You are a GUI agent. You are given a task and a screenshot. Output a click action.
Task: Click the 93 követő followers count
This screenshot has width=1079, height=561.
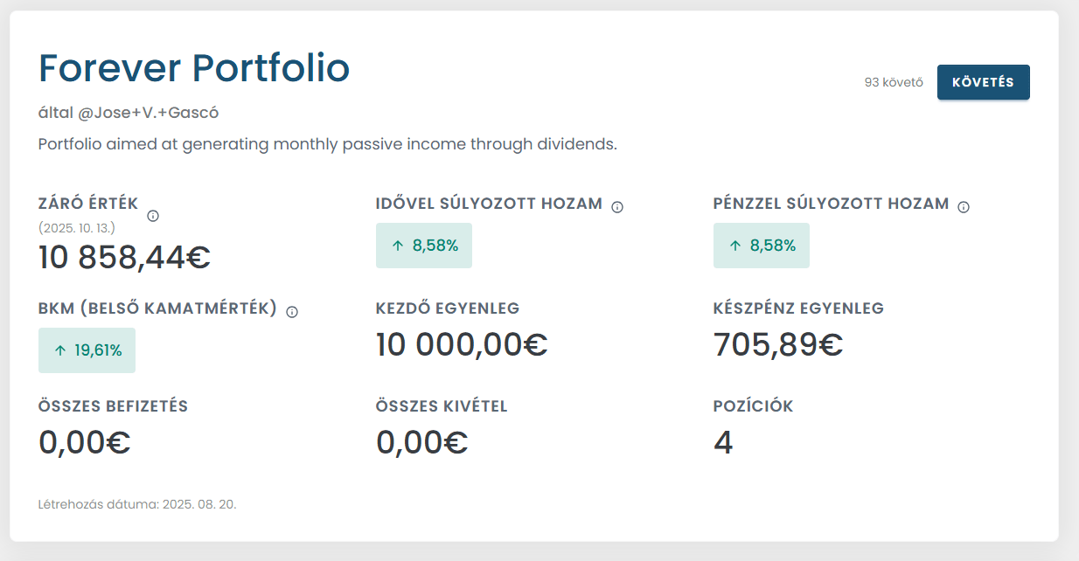(894, 83)
